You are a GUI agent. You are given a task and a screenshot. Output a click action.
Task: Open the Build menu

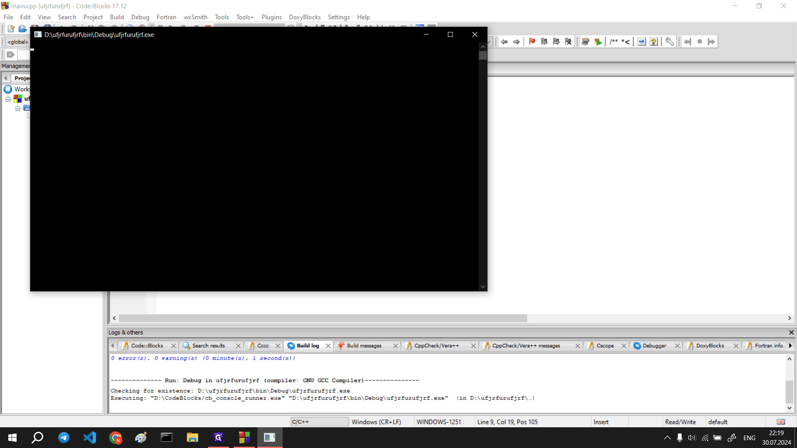(x=117, y=17)
